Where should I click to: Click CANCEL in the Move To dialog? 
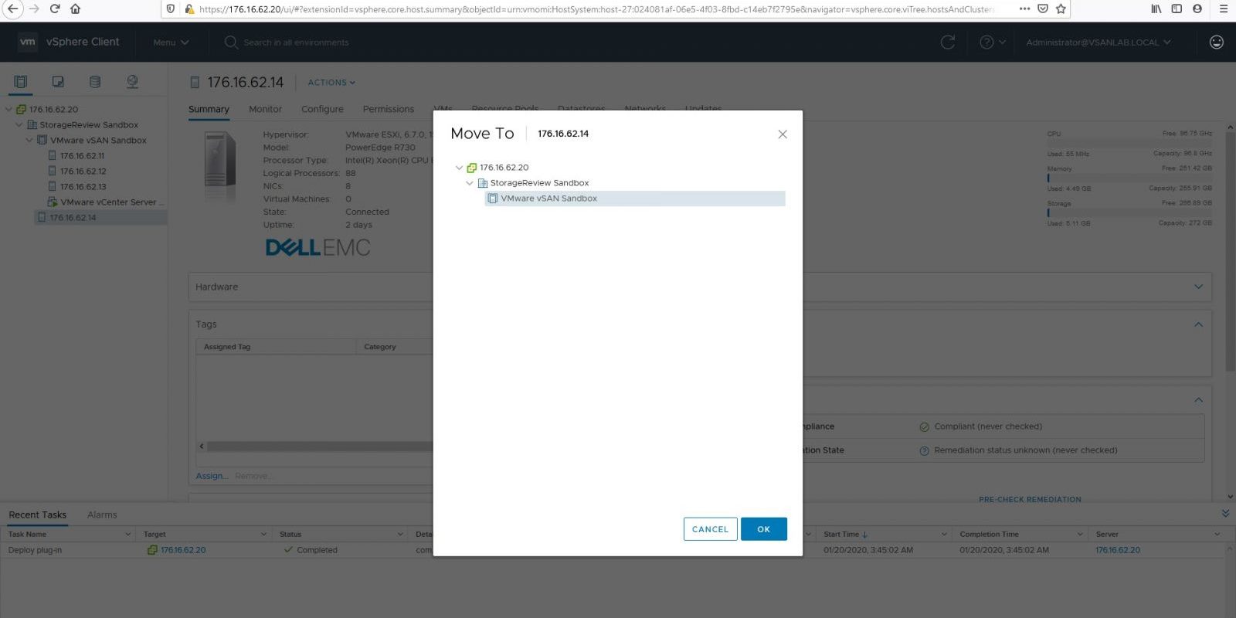[710, 529]
